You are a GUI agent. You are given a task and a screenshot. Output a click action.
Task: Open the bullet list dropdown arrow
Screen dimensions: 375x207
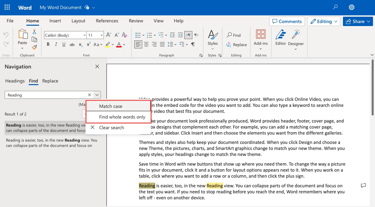tap(143, 35)
